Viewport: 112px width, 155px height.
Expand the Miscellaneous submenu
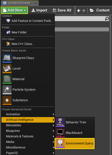pos(28,147)
